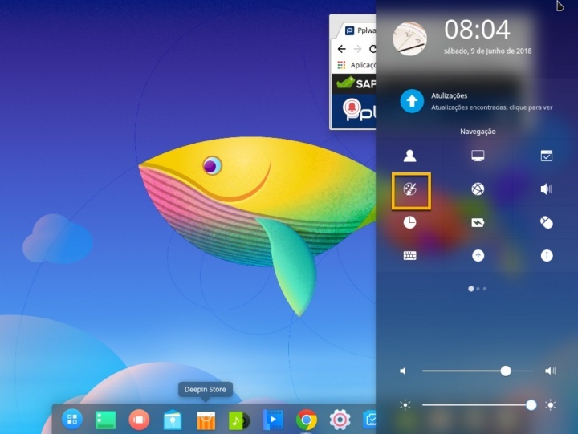This screenshot has height=434, width=578.
Task: Click the user avatar picture
Action: 409,38
